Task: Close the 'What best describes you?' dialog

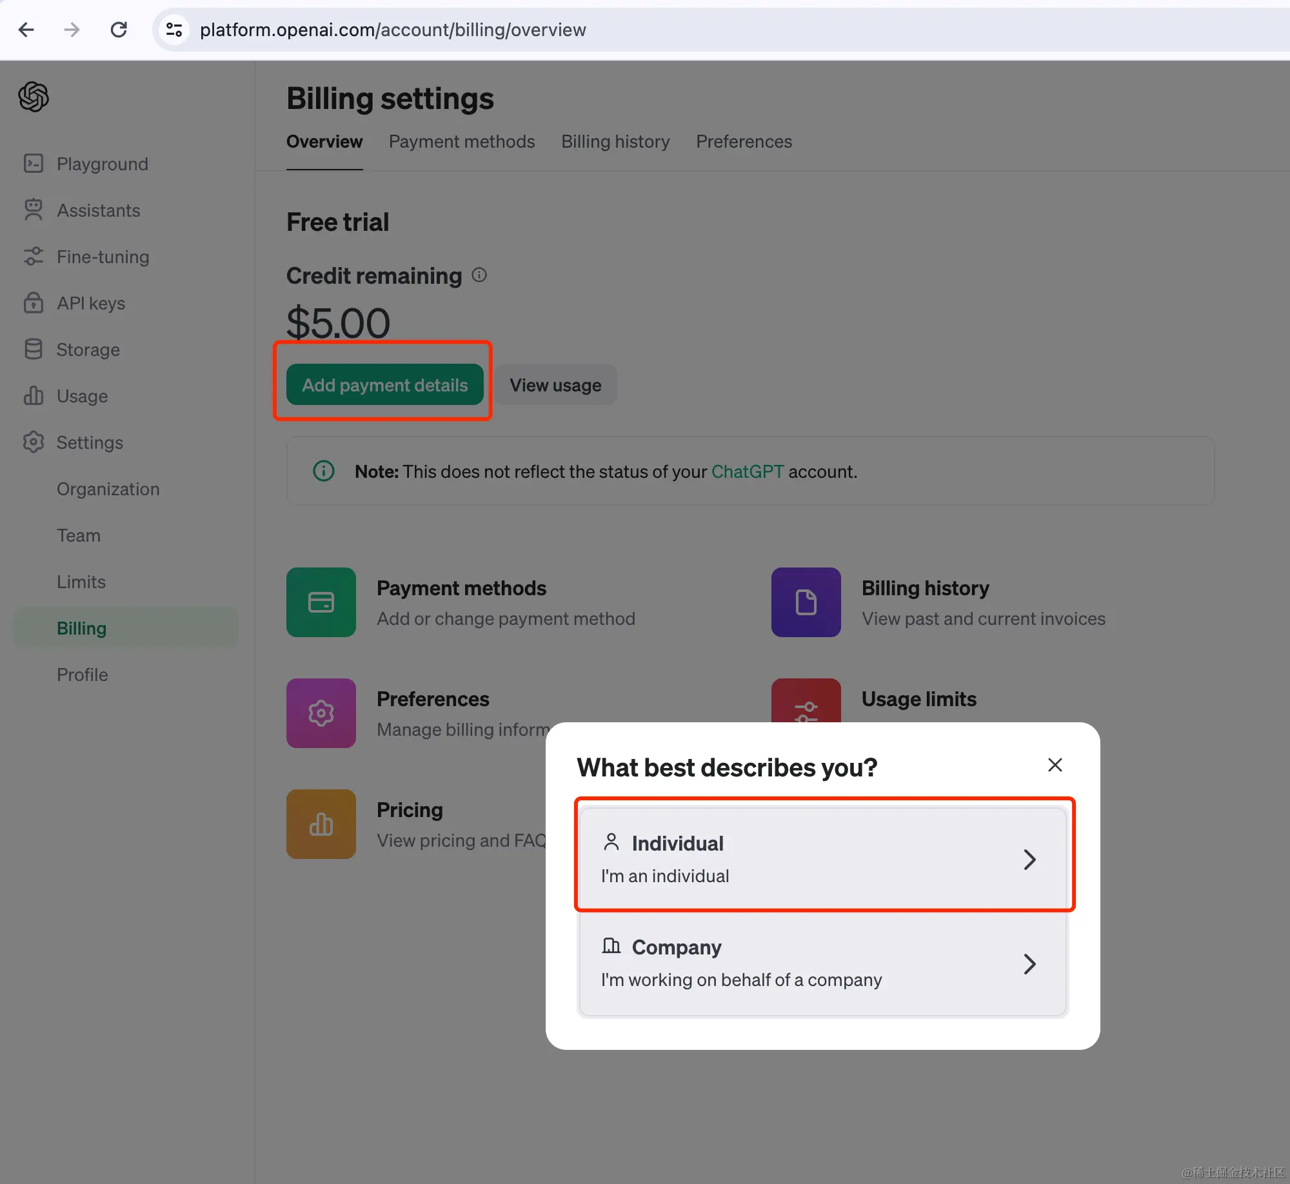Action: pyautogui.click(x=1055, y=765)
